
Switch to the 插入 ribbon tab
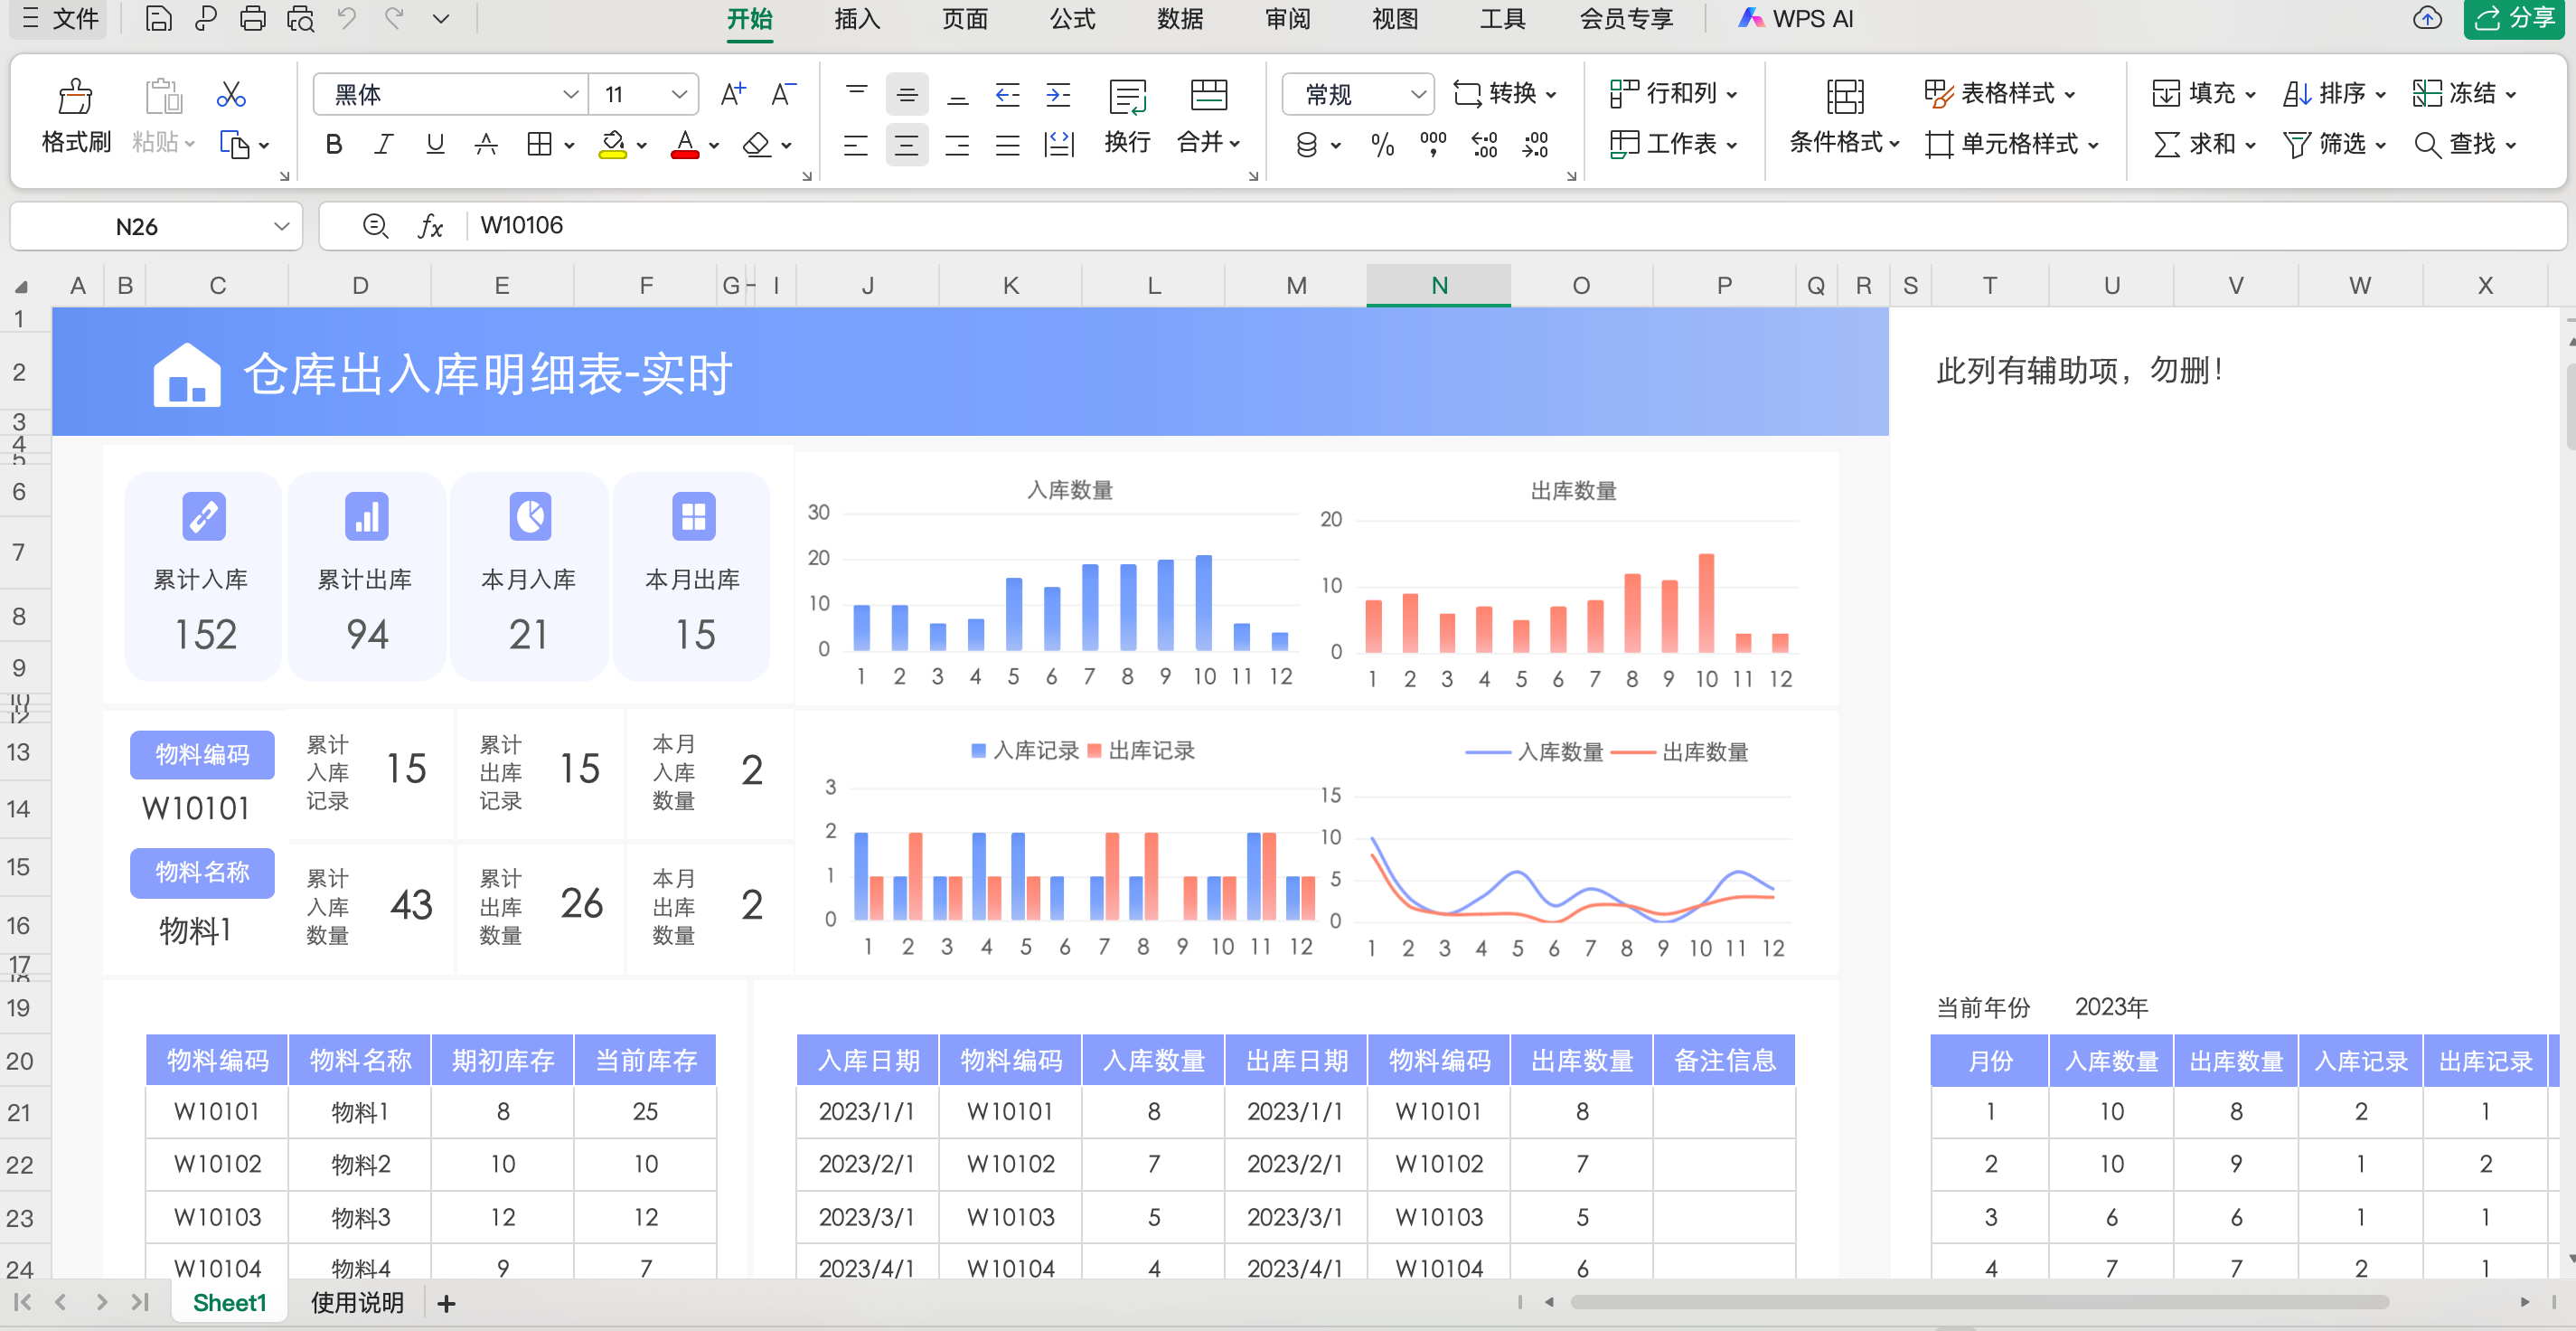point(857,19)
